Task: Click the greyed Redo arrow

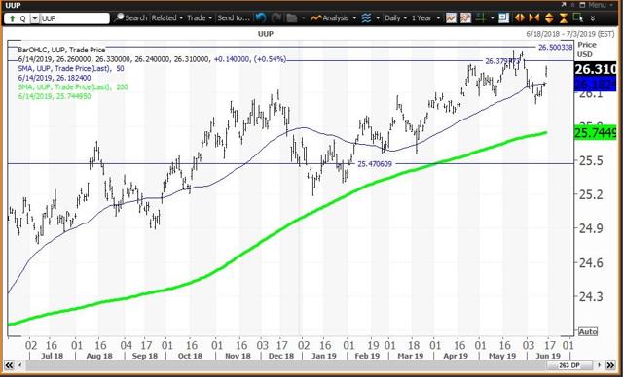Action: pos(276,17)
